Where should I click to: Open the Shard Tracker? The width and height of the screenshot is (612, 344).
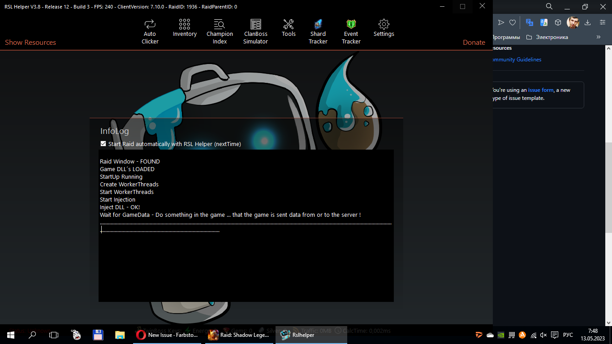pyautogui.click(x=318, y=31)
